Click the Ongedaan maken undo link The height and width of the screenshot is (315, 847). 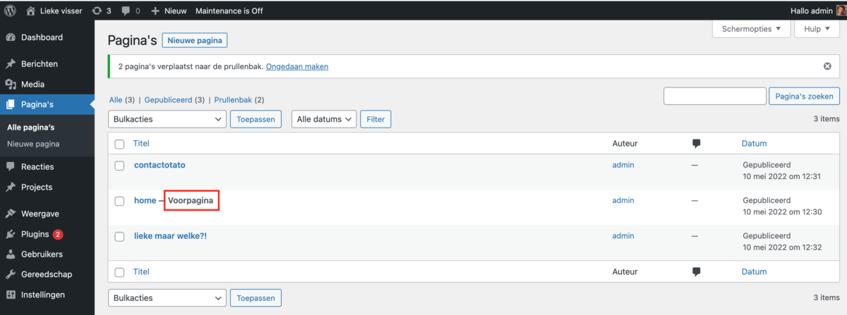click(x=297, y=66)
